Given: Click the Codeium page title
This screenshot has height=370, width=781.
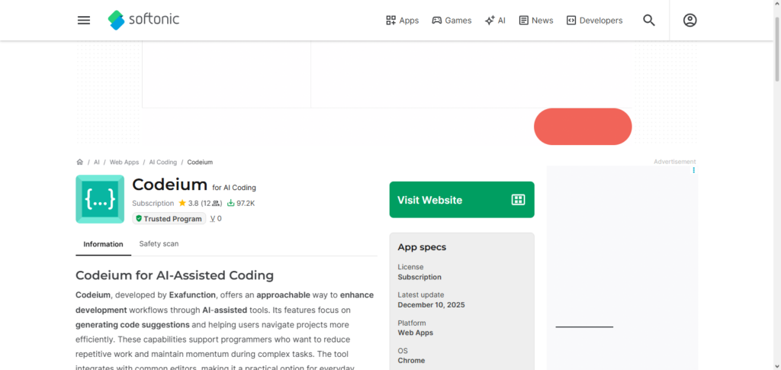Looking at the screenshot, I should (x=169, y=185).
